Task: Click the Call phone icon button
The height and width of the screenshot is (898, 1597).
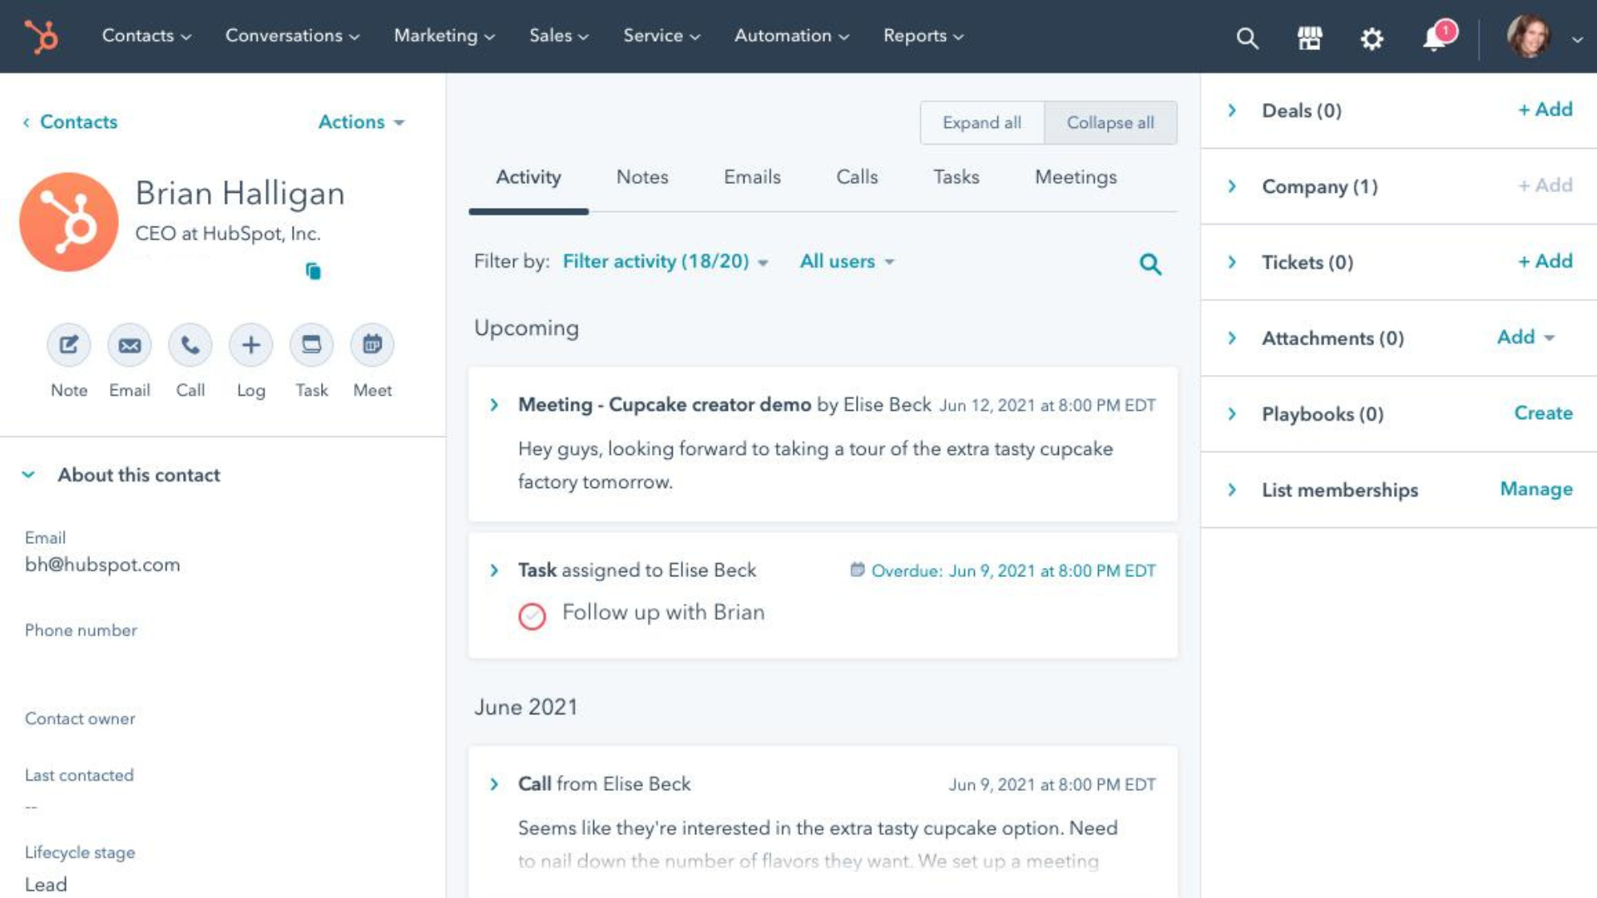Action: tap(190, 344)
